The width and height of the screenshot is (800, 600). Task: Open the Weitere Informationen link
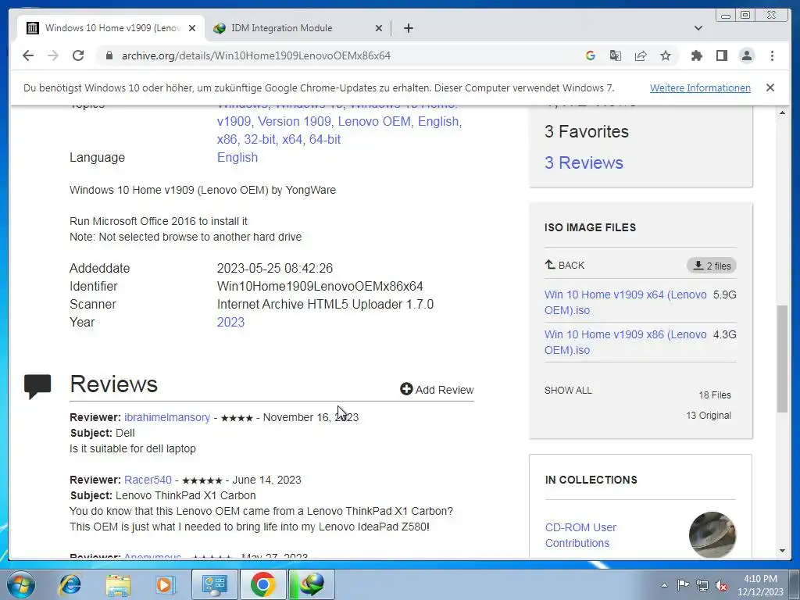point(700,87)
